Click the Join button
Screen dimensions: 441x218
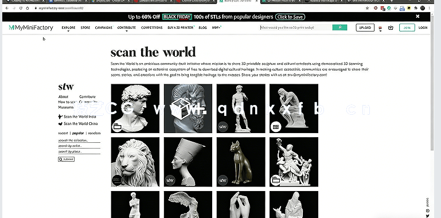[x=407, y=28]
